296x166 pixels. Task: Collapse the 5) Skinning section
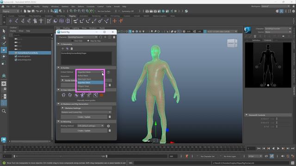(58, 122)
